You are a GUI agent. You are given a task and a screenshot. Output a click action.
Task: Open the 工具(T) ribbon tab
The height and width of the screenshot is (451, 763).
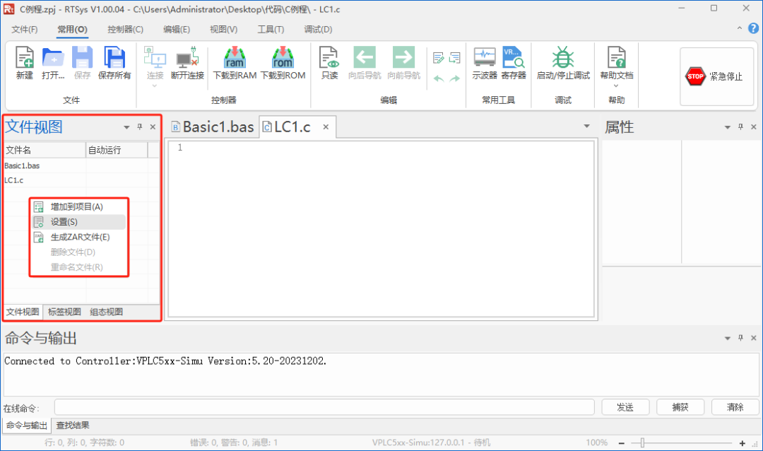pyautogui.click(x=271, y=29)
